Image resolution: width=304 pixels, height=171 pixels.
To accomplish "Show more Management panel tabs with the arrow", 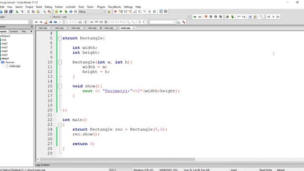I will 31,31.
